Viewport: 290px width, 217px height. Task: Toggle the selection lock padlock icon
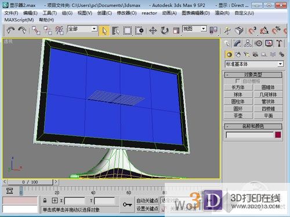45,201
